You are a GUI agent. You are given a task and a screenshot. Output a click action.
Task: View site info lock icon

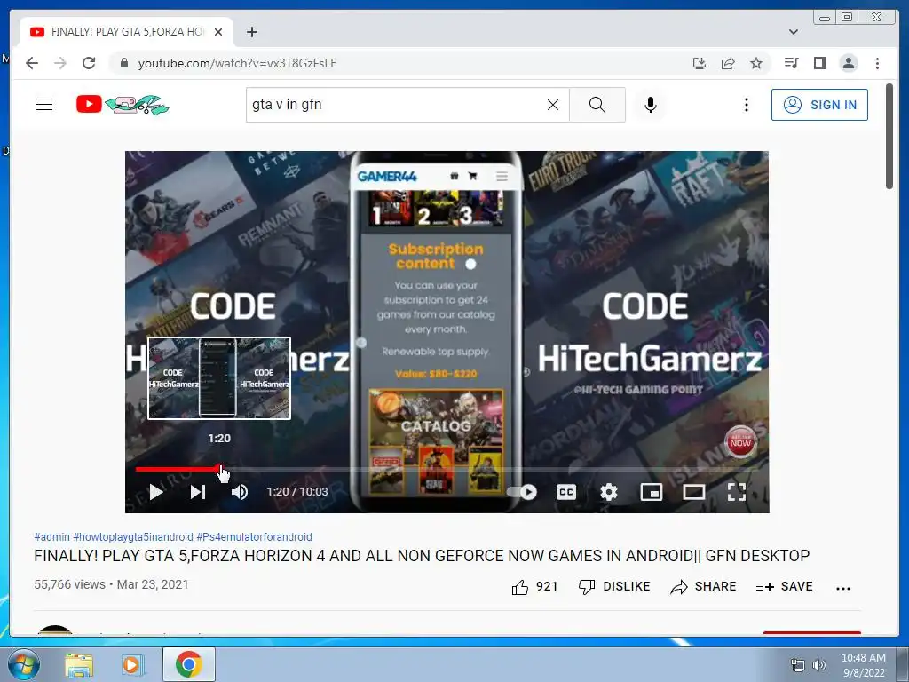(123, 63)
